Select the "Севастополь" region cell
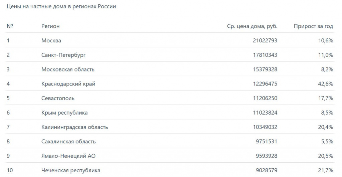This screenshot has width=342, height=177. 58,98
